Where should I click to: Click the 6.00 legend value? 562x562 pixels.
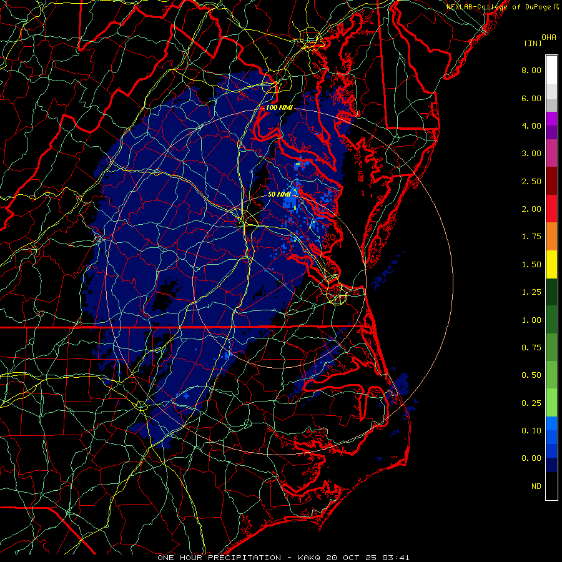pos(531,98)
